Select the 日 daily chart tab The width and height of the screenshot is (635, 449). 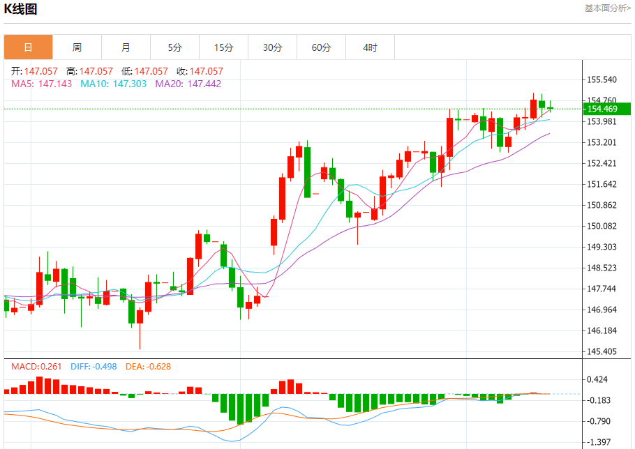pos(29,47)
